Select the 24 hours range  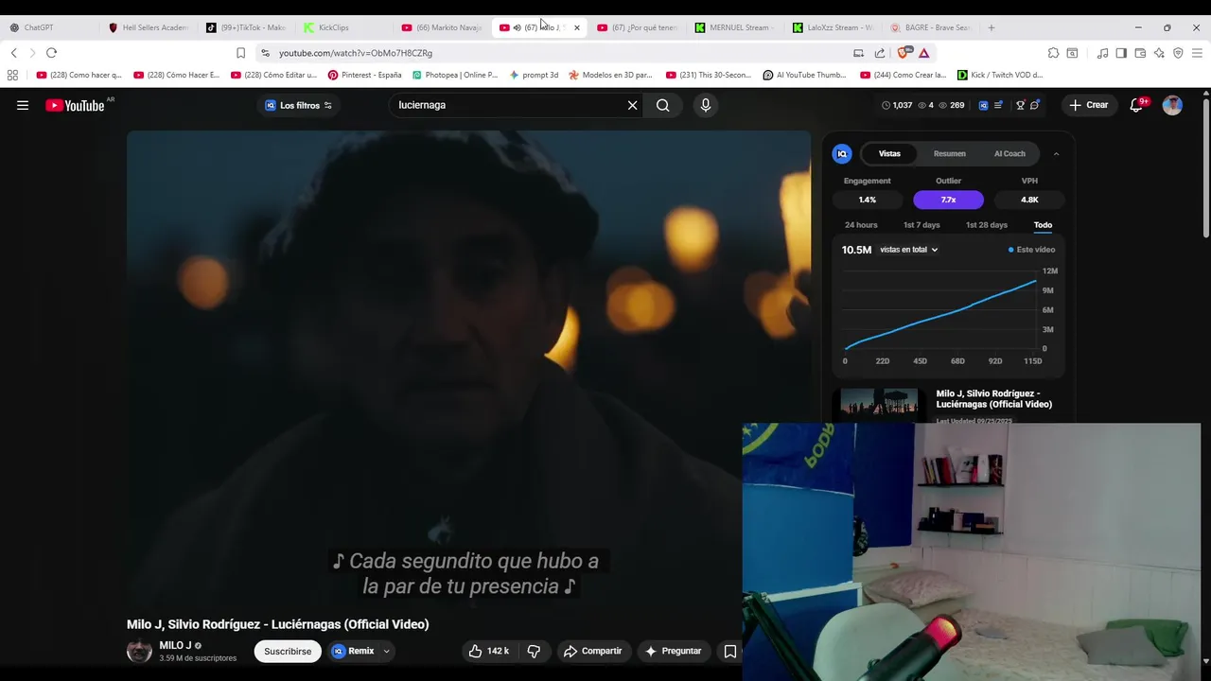pyautogui.click(x=861, y=225)
